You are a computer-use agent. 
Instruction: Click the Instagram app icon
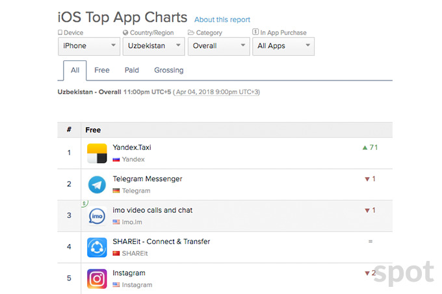coord(97,278)
